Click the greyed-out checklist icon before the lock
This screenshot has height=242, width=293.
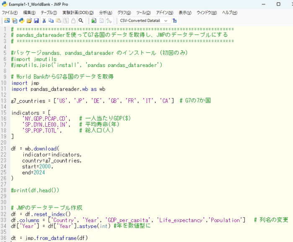point(66,21)
